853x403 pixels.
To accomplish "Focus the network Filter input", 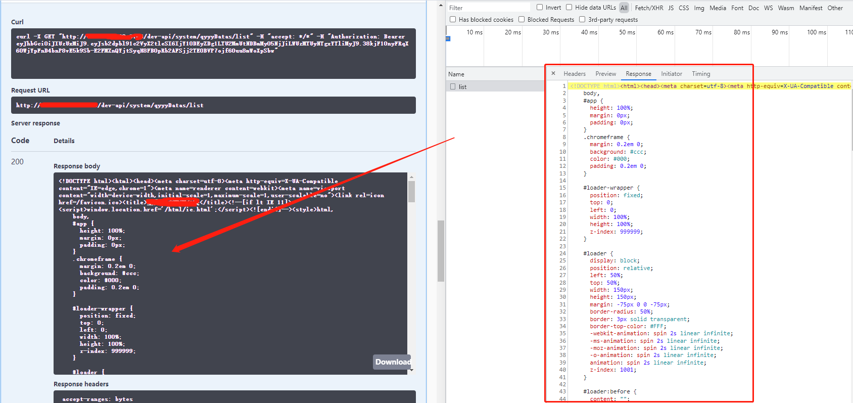I will [x=489, y=8].
